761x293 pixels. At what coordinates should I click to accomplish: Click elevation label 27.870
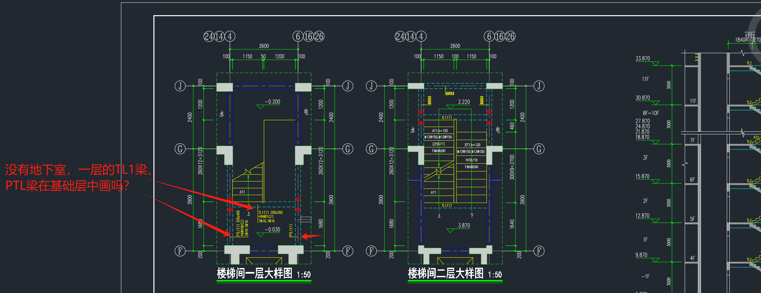[x=642, y=121]
